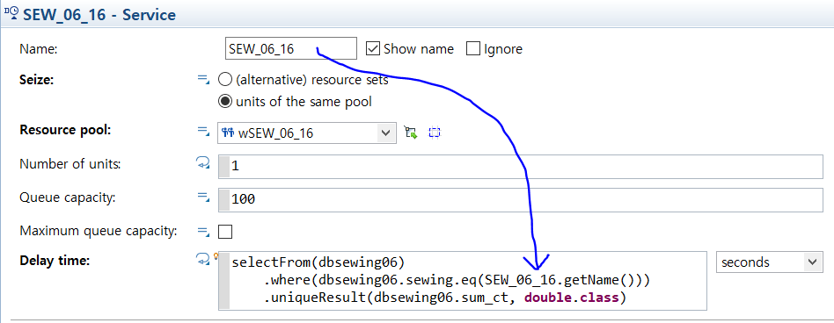Click the Delay time label

[x=55, y=261]
